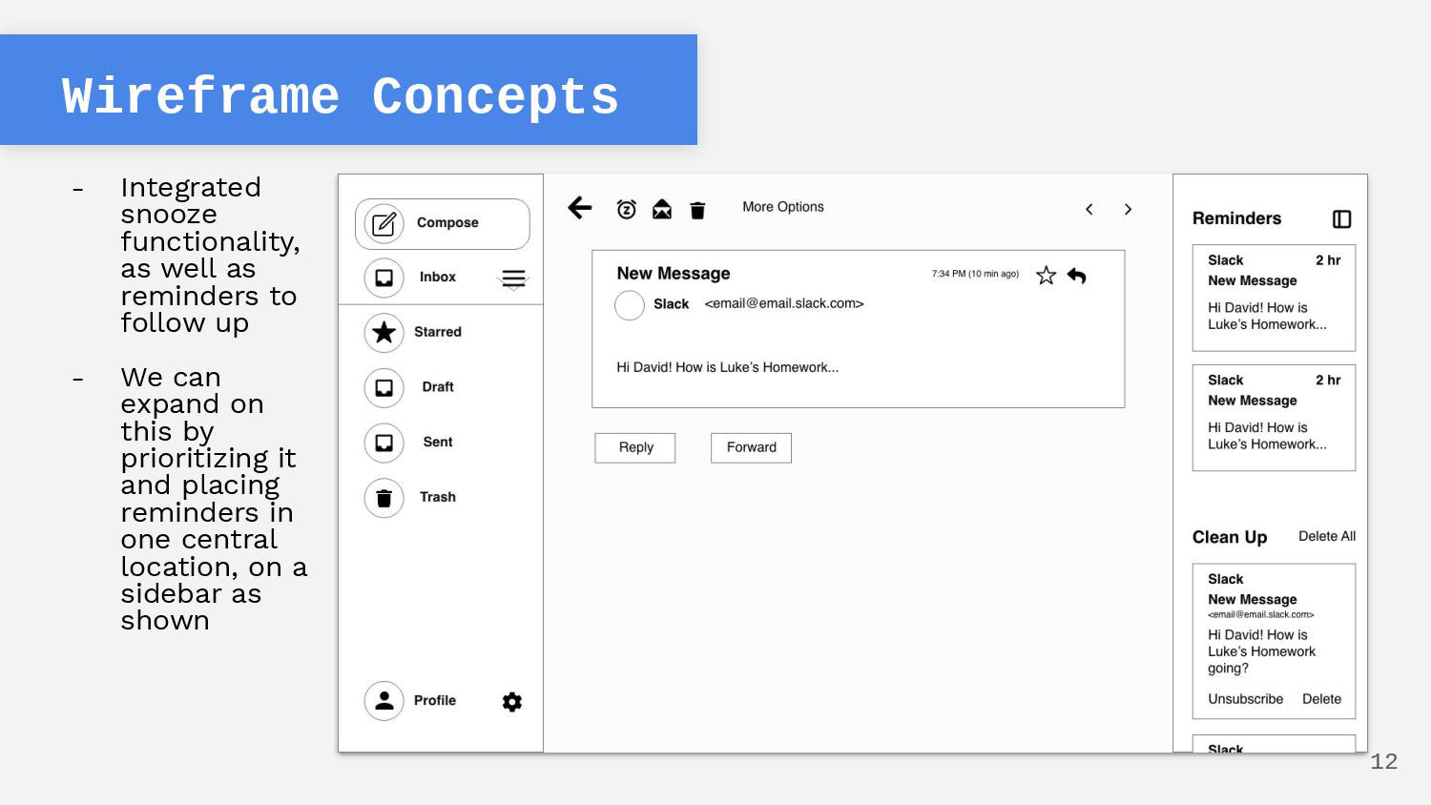Open the Trash bin icon in the sidebar
The width and height of the screenshot is (1431, 805).
tap(384, 498)
